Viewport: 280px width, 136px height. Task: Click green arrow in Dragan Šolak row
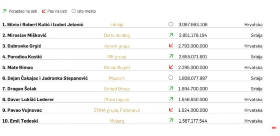[x=171, y=88]
